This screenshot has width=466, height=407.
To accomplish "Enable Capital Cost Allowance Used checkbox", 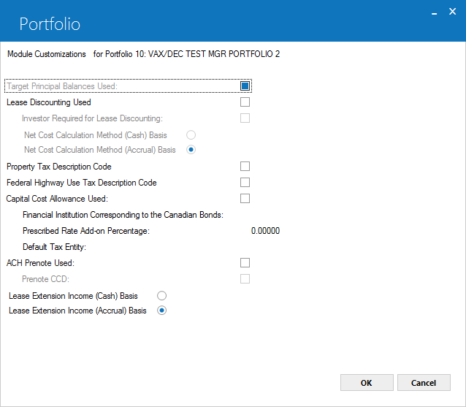I will [x=245, y=198].
